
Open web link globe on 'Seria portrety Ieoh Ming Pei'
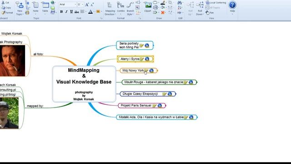coord(147,46)
